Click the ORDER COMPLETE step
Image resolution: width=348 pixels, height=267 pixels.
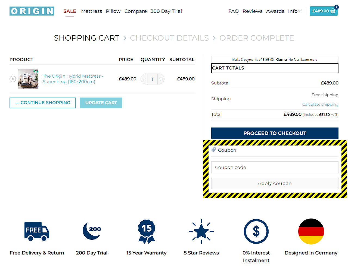pyautogui.click(x=257, y=38)
